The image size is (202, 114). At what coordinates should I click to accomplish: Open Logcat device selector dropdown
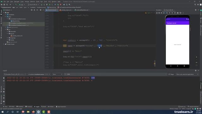coord(15,74)
